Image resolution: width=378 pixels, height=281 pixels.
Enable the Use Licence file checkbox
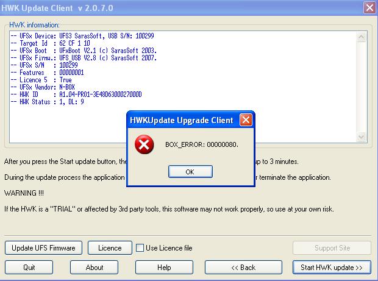(140, 248)
